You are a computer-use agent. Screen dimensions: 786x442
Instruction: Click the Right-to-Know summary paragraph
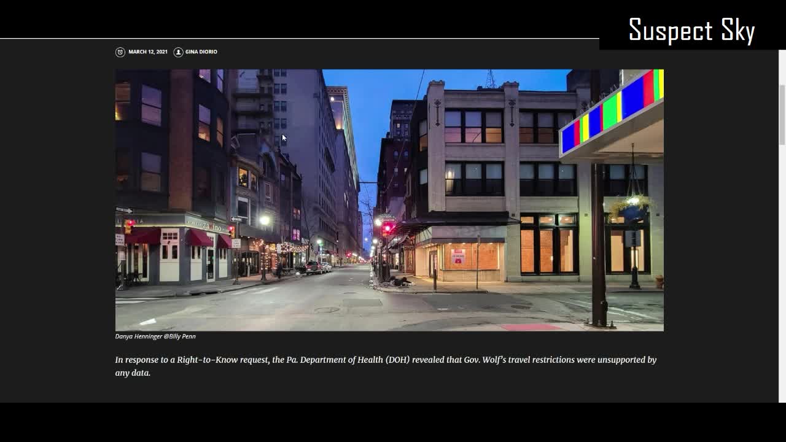point(386,366)
